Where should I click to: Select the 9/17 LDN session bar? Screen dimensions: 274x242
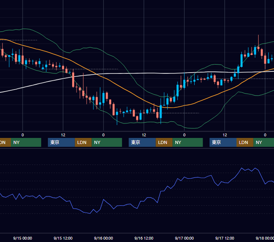coord(245,142)
